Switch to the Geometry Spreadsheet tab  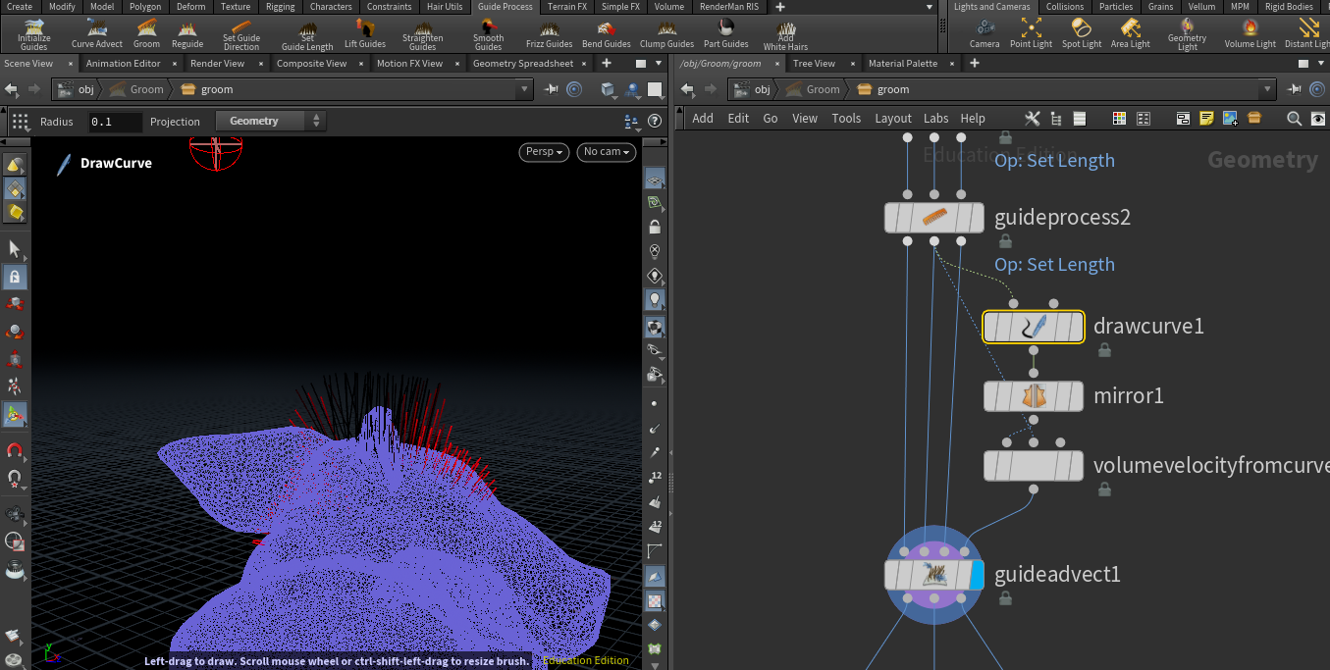522,63
